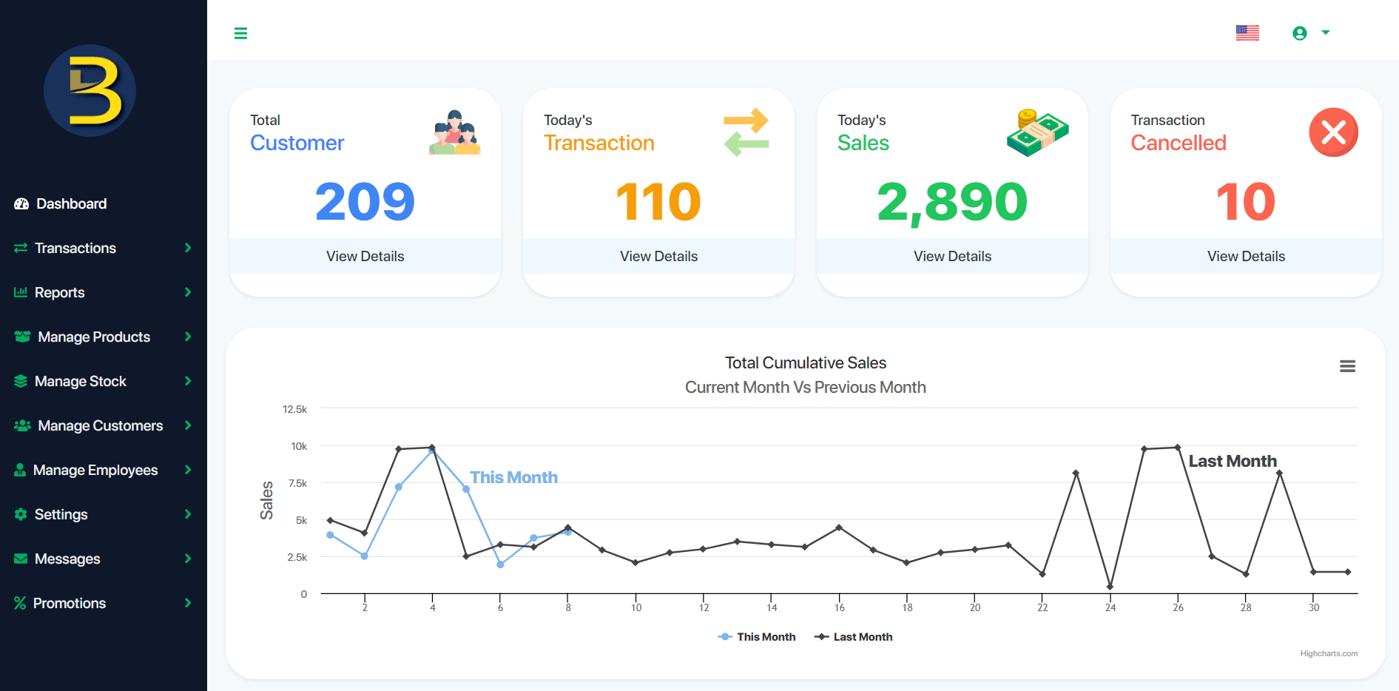Image resolution: width=1399 pixels, height=691 pixels.
Task: Select the Promotions percent icon
Action: [x=21, y=603]
